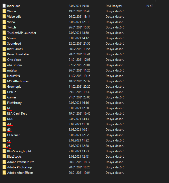Select the date '29.01.2021 19:39'
The height and width of the screenshot is (183, 169).
79,92
